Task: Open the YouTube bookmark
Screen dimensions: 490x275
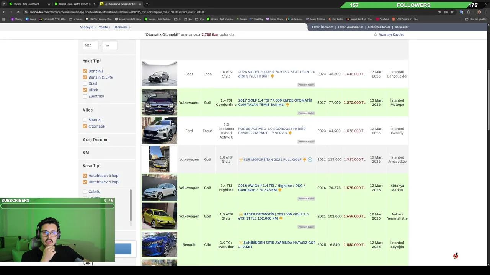Action: click(x=382, y=19)
